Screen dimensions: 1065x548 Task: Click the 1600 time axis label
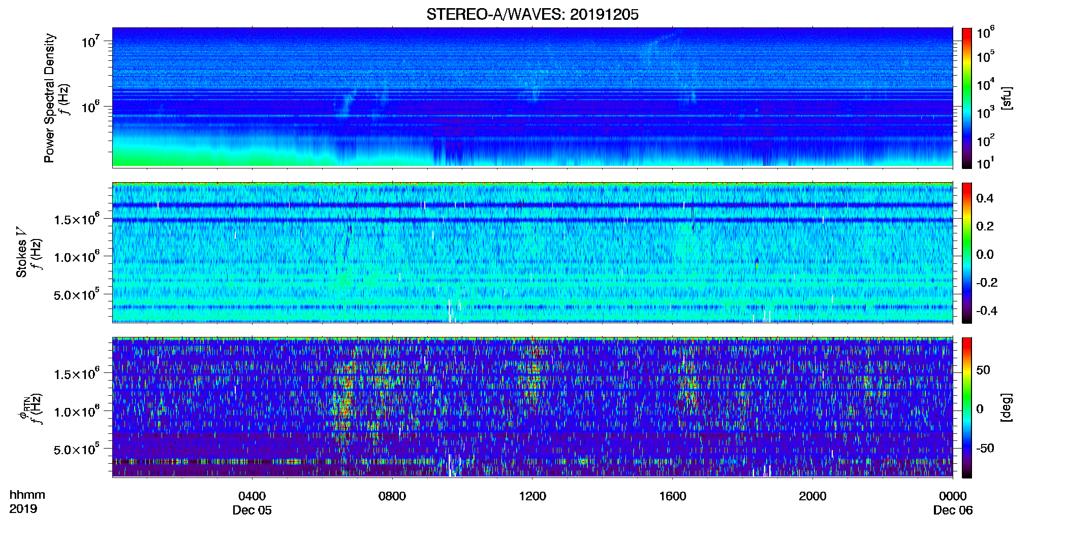tap(673, 496)
